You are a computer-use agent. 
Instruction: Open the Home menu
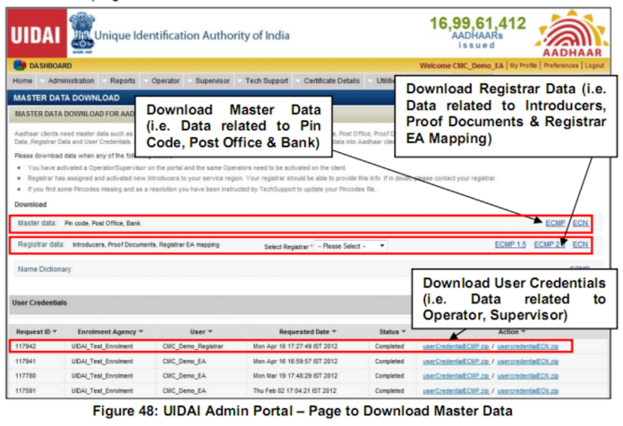(22, 81)
